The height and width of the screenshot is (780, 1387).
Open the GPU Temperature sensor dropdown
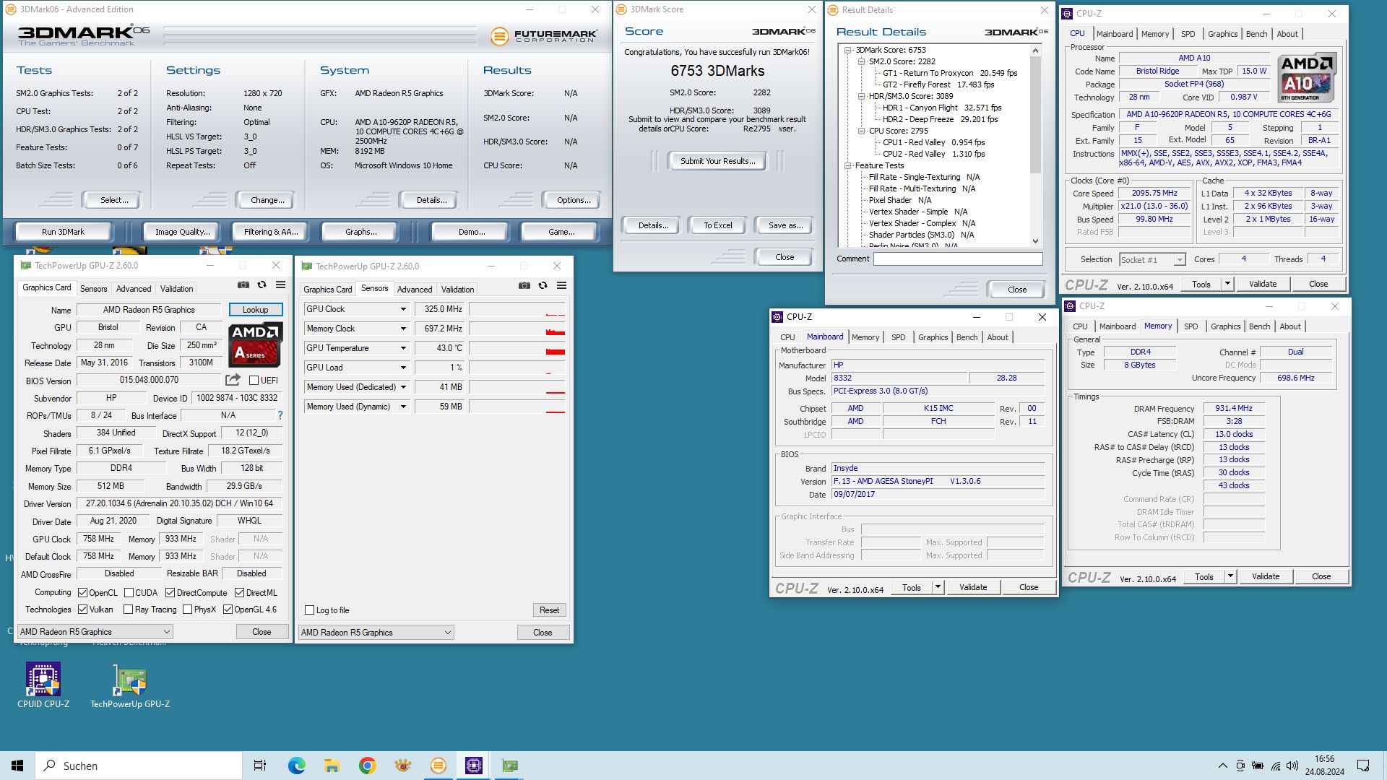[x=403, y=348]
